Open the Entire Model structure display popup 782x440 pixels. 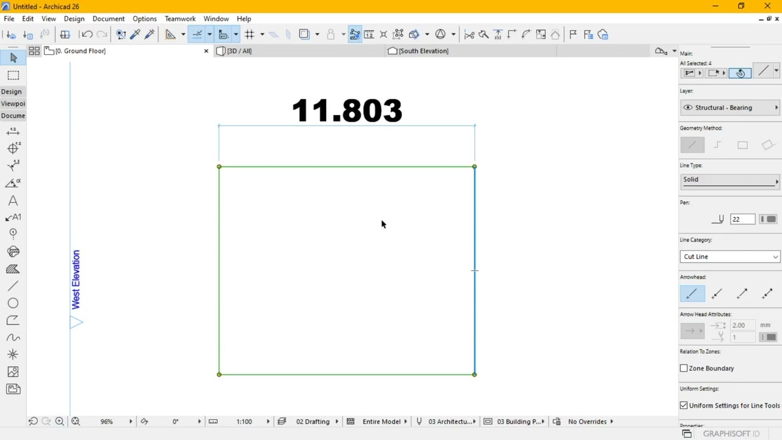tap(381, 421)
